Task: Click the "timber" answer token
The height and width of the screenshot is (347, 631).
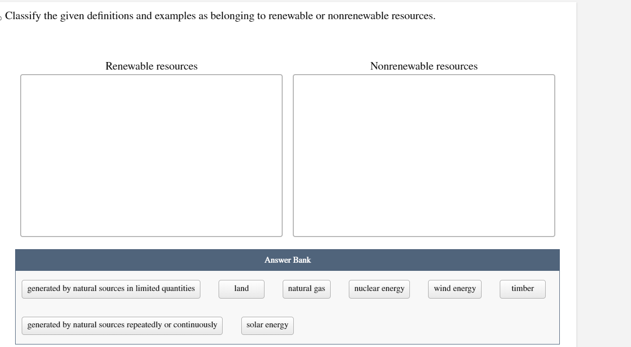Action: 522,288
